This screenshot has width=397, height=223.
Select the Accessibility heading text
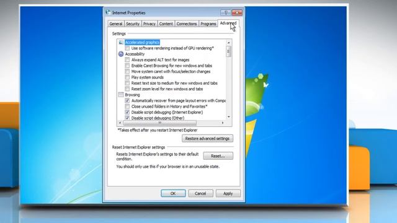point(135,54)
